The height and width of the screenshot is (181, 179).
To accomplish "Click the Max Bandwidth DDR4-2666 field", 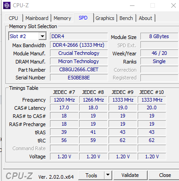I will pyautogui.click(x=79, y=45).
